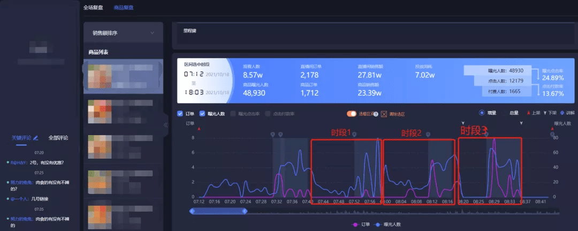
Task: Click the right handle of the timeline range slider
Action: click(x=245, y=211)
